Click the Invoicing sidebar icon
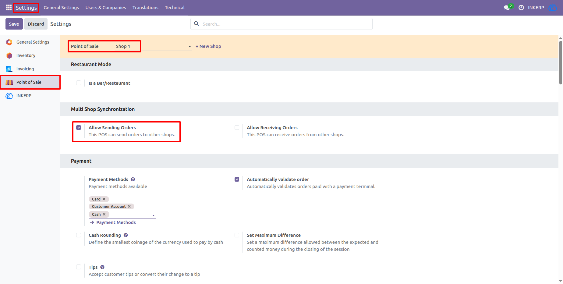 click(x=9, y=69)
